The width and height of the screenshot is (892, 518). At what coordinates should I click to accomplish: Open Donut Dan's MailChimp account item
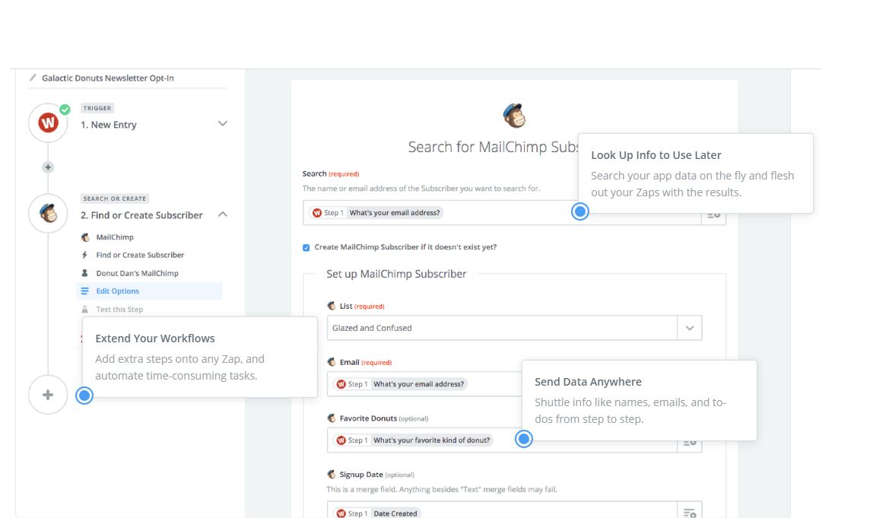click(x=137, y=273)
